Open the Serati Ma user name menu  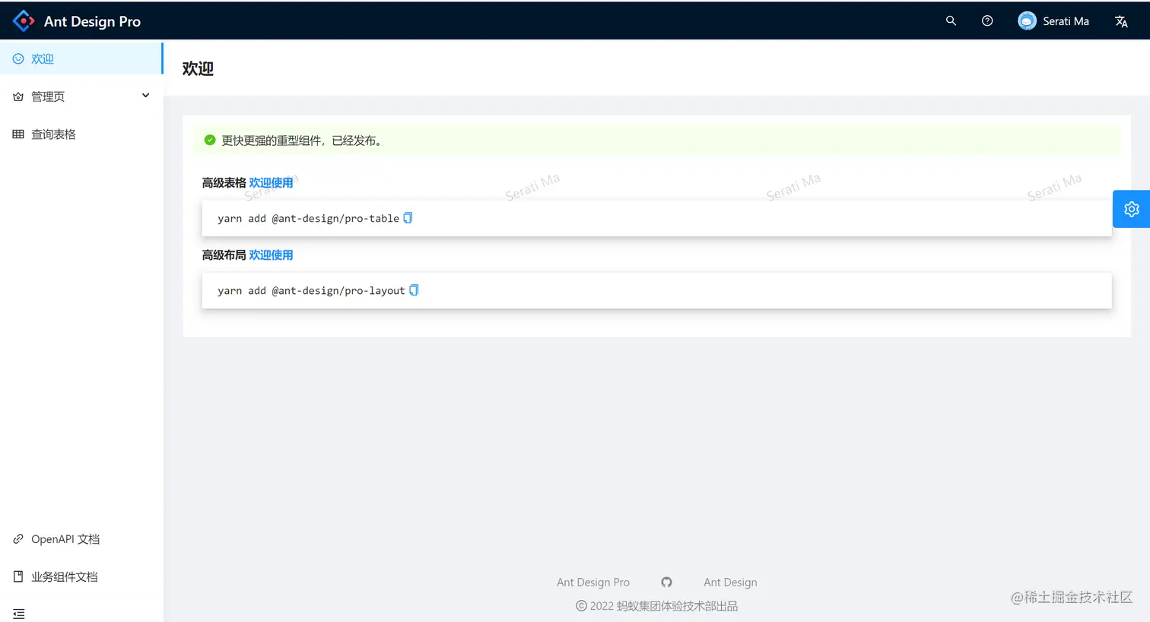tap(1066, 21)
